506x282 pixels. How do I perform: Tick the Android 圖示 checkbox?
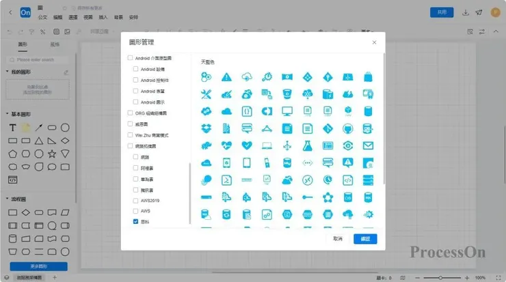click(135, 102)
